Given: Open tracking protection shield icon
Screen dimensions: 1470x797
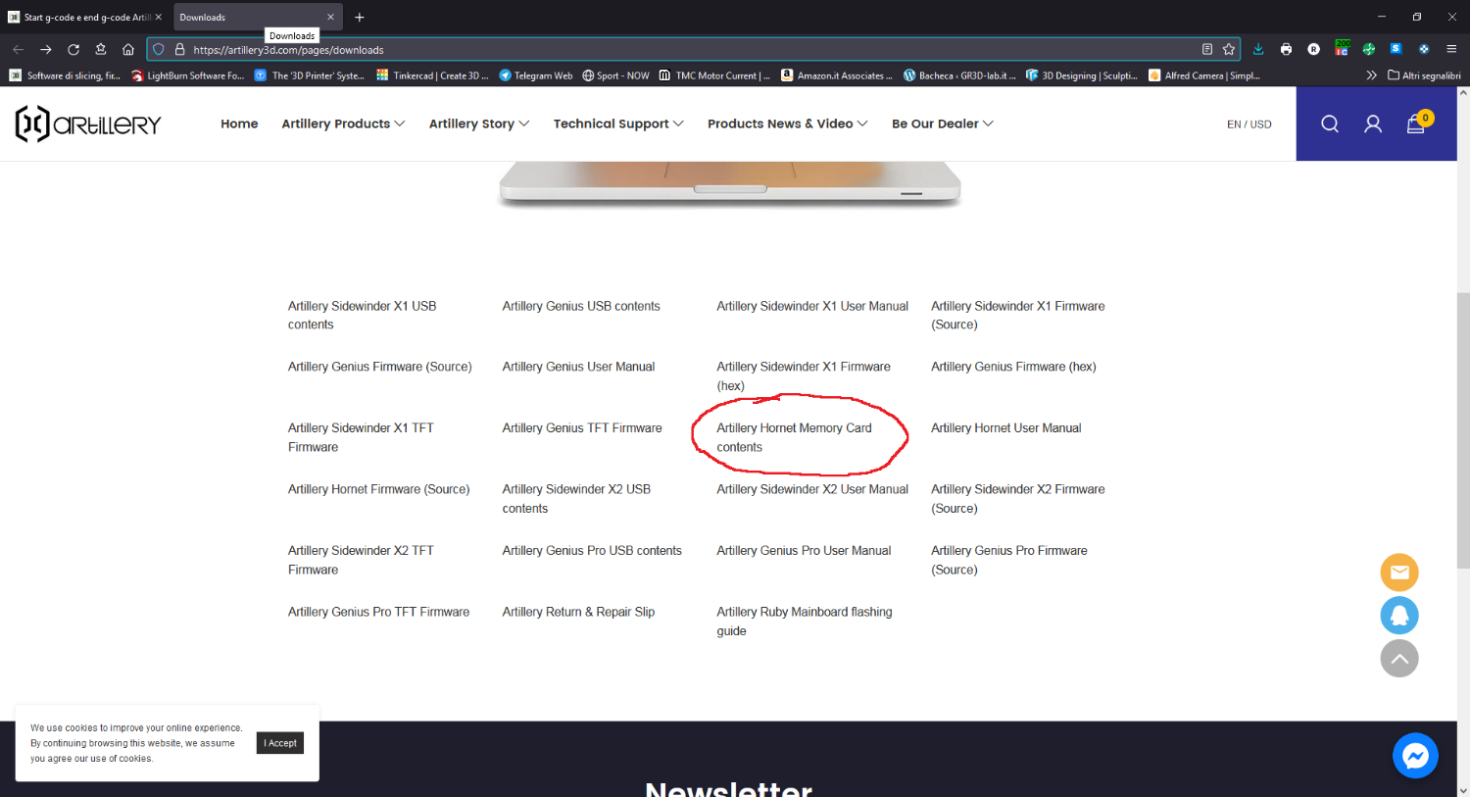Looking at the screenshot, I should [159, 49].
